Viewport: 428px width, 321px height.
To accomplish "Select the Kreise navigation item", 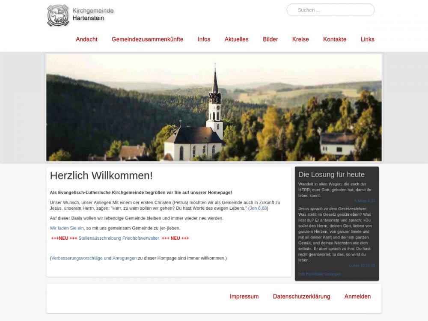I will [300, 39].
